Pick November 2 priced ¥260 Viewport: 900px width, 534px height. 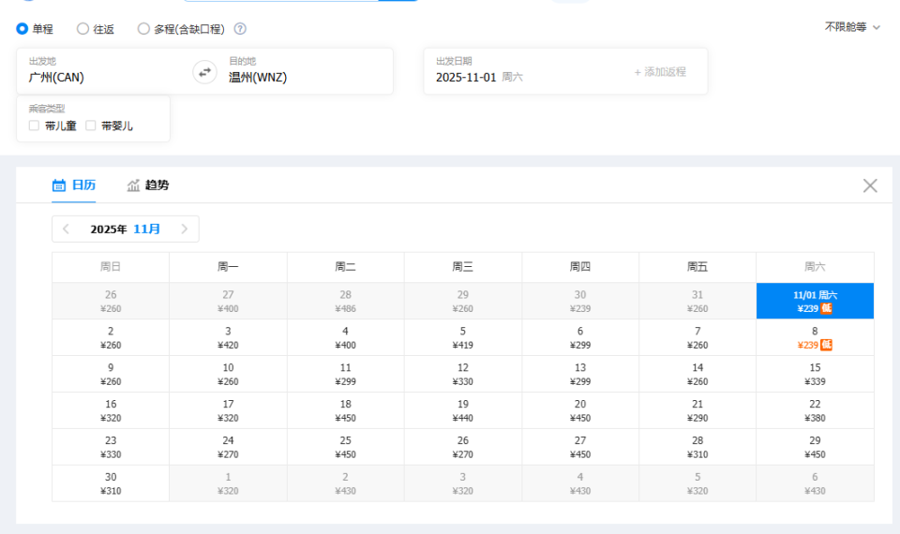[111, 338]
